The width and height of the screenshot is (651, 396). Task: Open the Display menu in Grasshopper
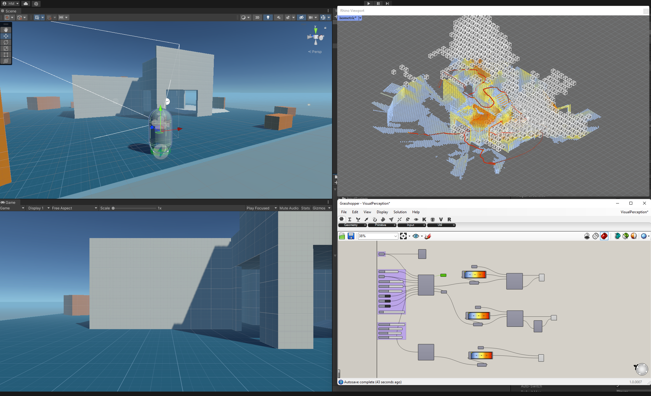pos(382,212)
